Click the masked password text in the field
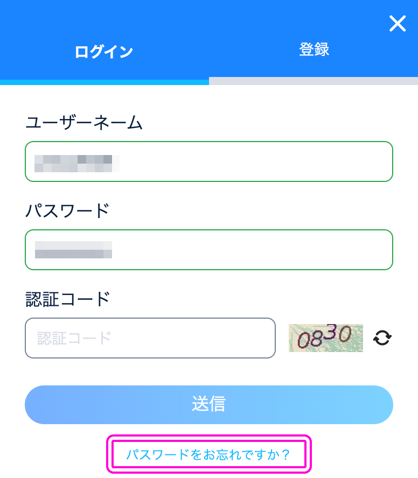 (x=73, y=250)
